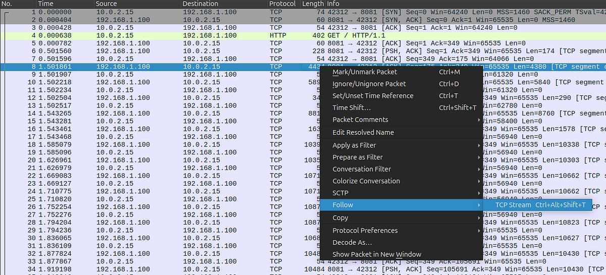Click the Destination column header

point(225,4)
